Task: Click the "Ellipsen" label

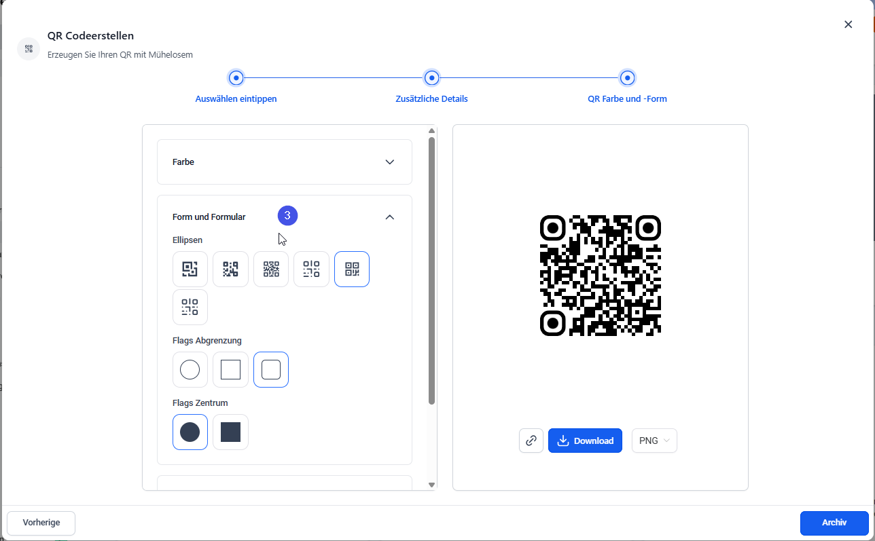Action: click(187, 240)
